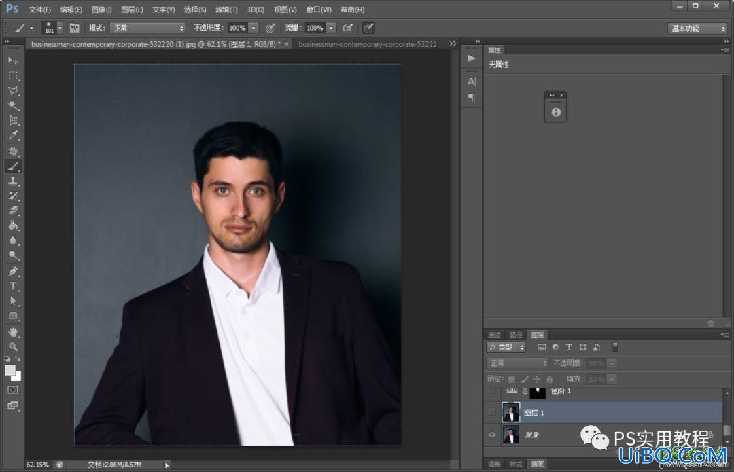The height and width of the screenshot is (472, 734).
Task: Set the foreground color swatch
Action: pos(10,370)
